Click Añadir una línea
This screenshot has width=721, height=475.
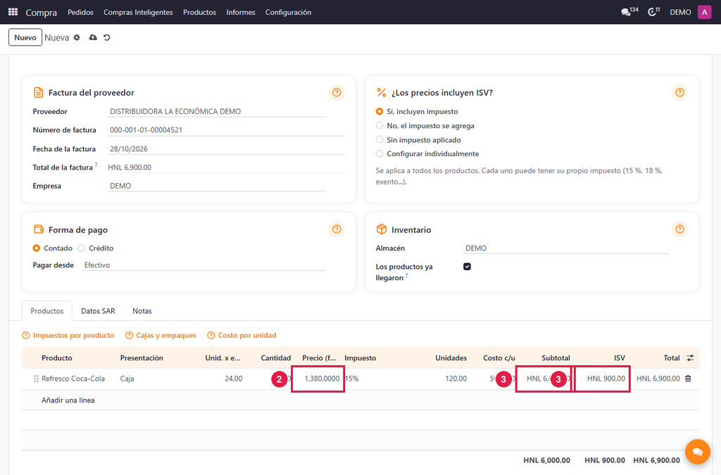68,400
